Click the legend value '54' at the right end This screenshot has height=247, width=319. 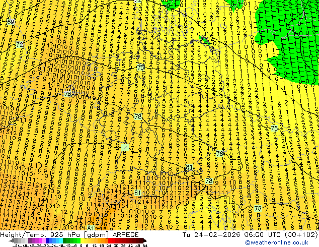click(145, 245)
